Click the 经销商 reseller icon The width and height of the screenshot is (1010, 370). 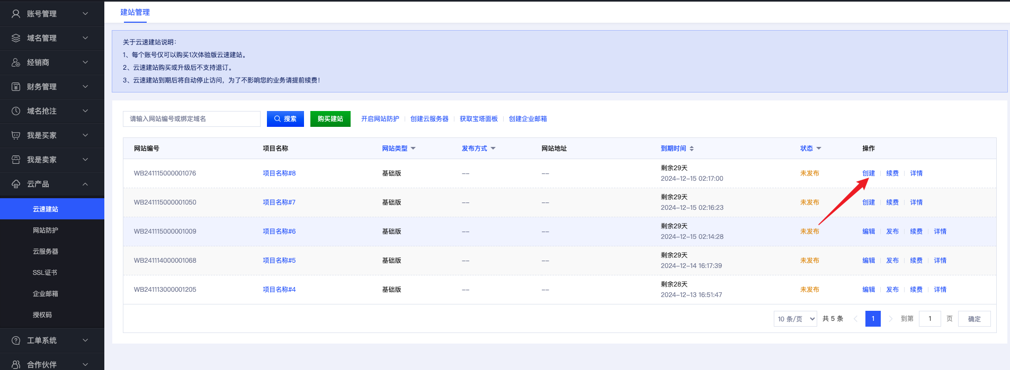click(x=16, y=62)
